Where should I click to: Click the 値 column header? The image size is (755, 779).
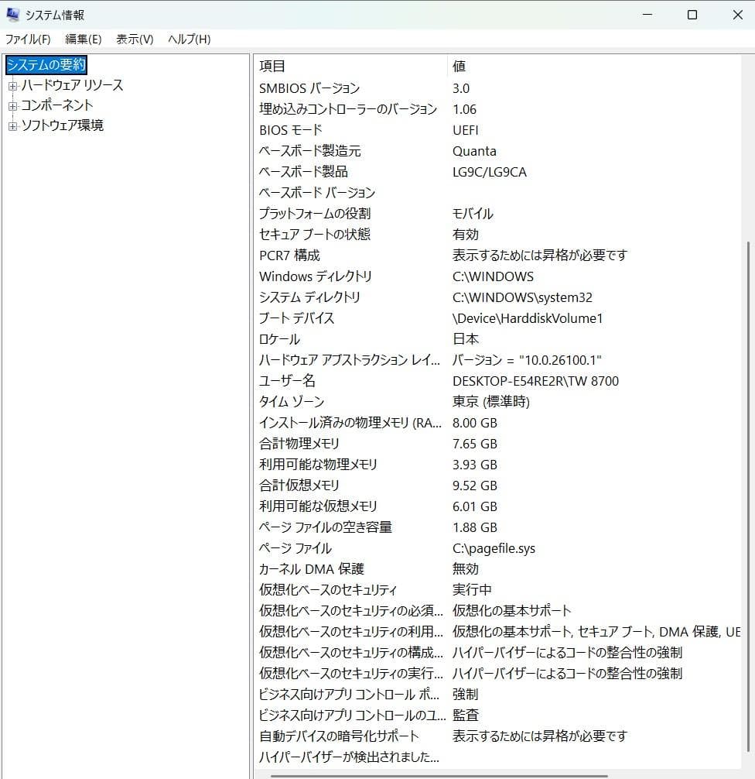click(459, 66)
